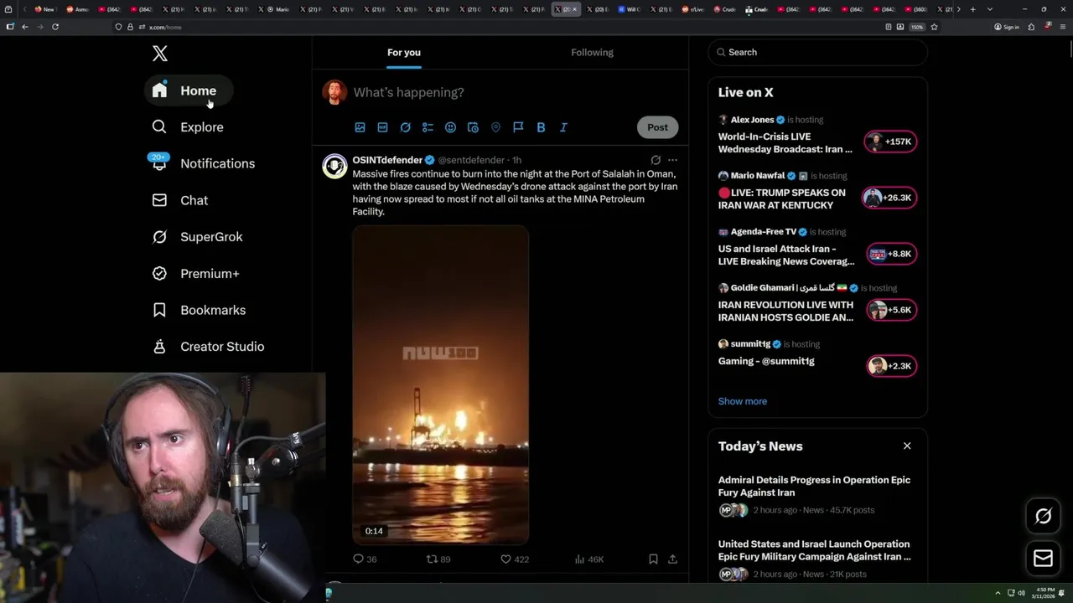Screen dimensions: 1073x603
Task: Play the Port of Salalah fire video
Action: (441, 385)
